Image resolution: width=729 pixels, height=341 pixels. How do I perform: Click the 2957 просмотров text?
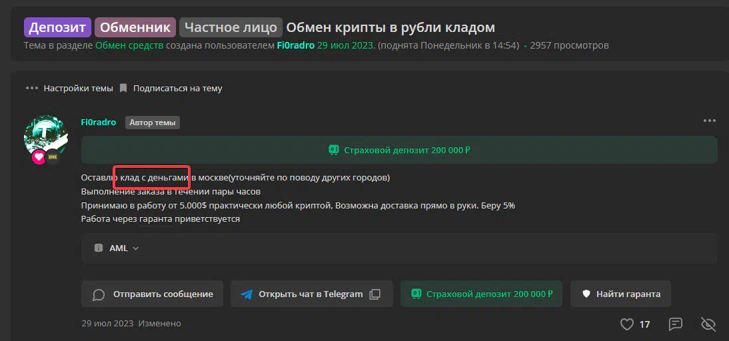(x=569, y=45)
